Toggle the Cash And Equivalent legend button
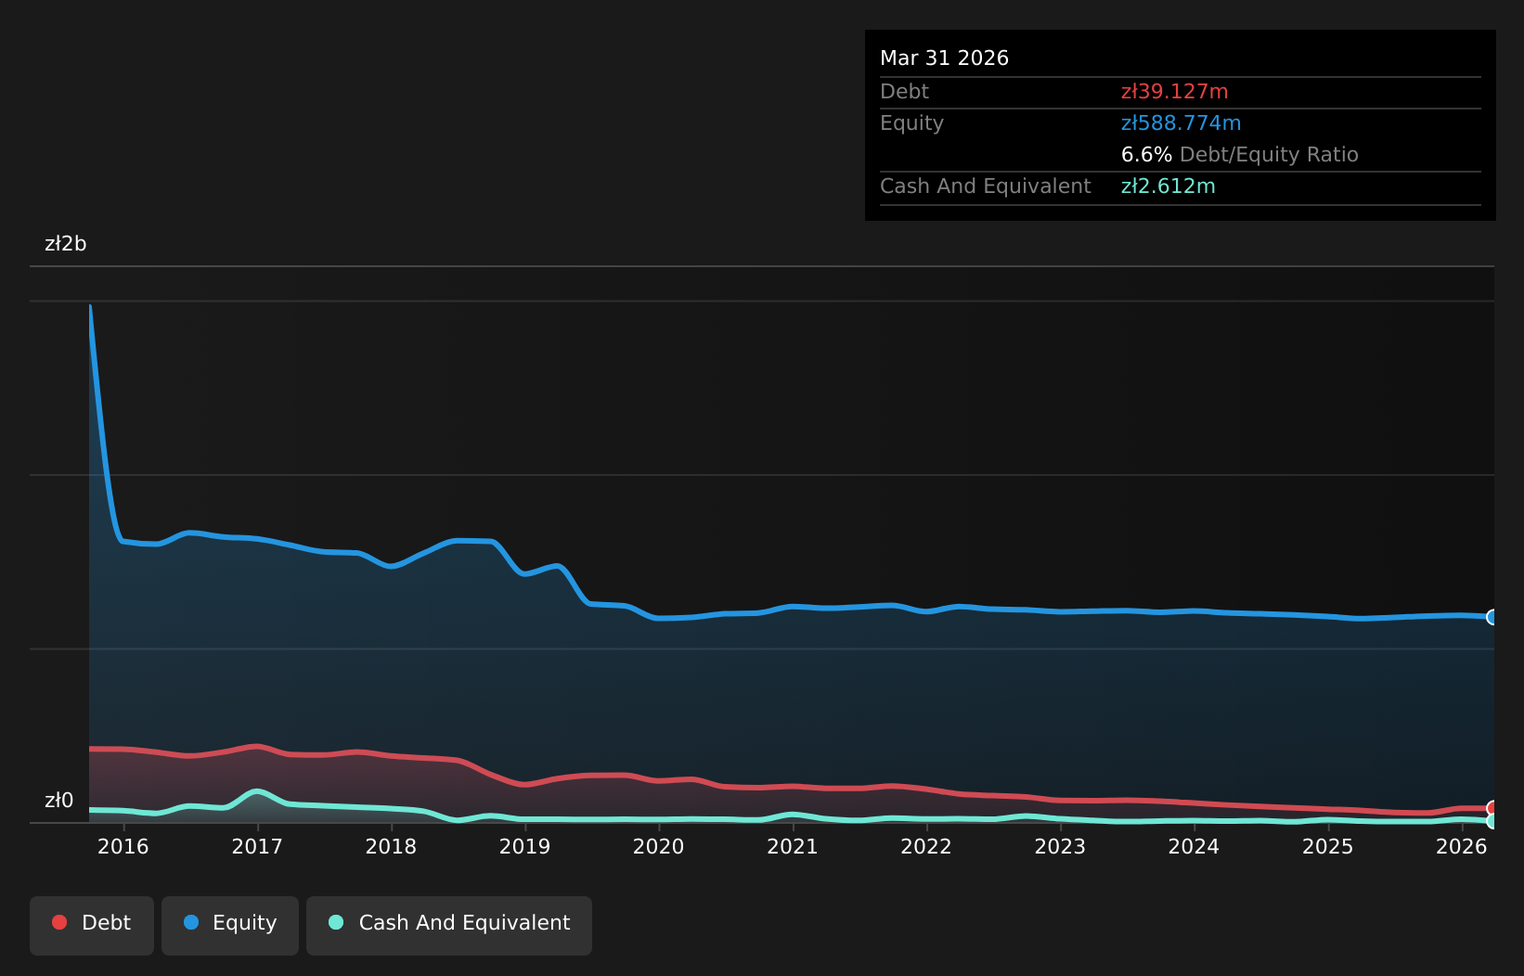This screenshot has width=1524, height=976. (x=449, y=925)
